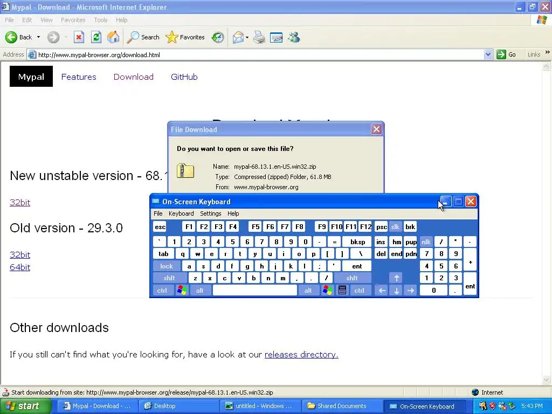Click the right arrow key on On-Screen Keyboard

pos(411,291)
